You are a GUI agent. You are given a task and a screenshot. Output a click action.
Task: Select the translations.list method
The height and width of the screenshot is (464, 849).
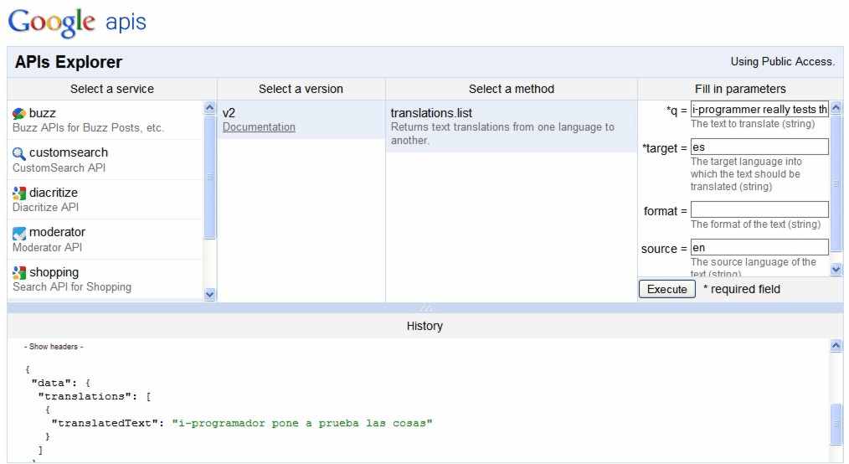tap(511, 126)
